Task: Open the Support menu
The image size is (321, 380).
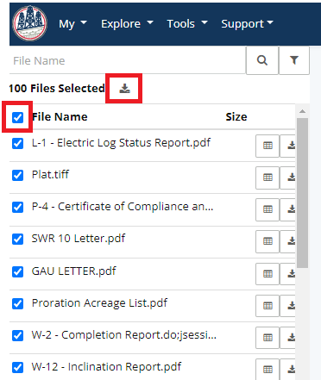Action: click(x=248, y=24)
